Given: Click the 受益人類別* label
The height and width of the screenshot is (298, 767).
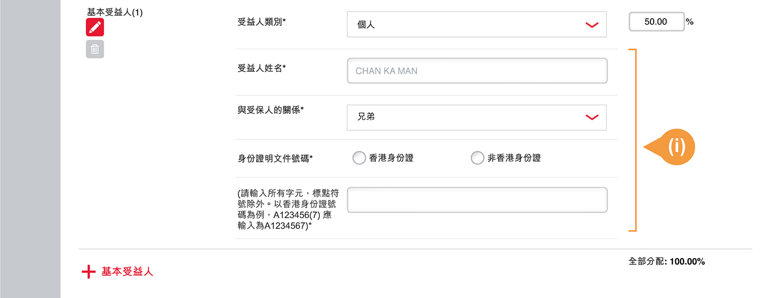Looking at the screenshot, I should 262,22.
